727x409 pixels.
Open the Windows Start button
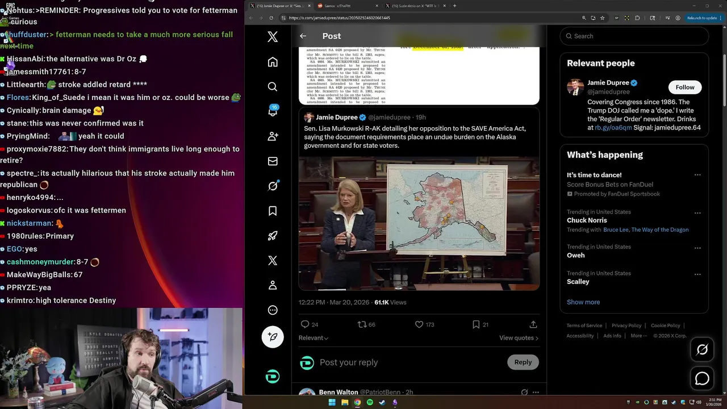pyautogui.click(x=332, y=402)
